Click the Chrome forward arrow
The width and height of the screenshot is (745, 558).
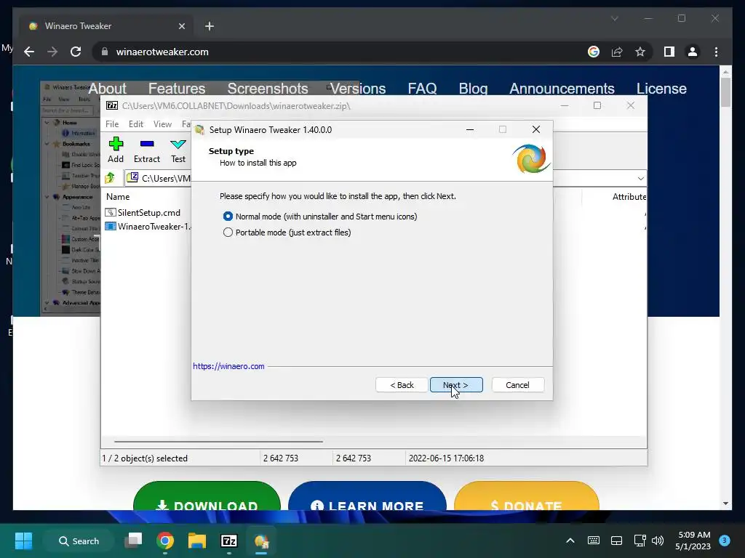pyautogui.click(x=52, y=52)
